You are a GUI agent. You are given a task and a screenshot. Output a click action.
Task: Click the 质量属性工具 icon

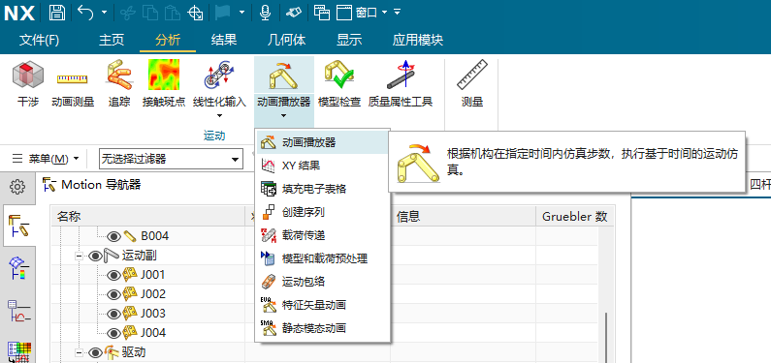click(401, 83)
